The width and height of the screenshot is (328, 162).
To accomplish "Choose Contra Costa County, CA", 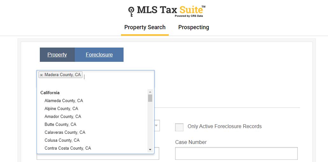I will pos(68,148).
